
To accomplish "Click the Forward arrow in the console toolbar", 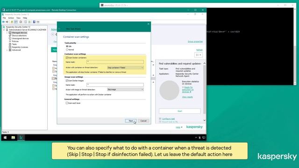I will pos(7,22).
